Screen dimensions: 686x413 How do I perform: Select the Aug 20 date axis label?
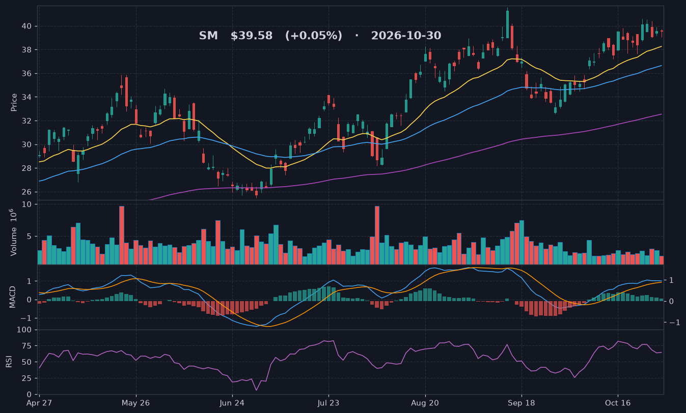pos(425,403)
